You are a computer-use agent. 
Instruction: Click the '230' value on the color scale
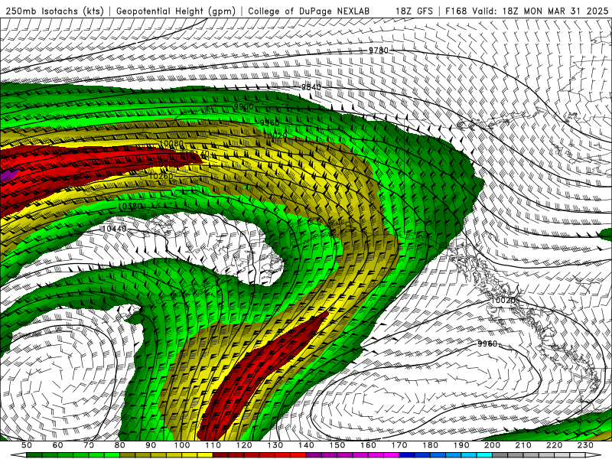pyautogui.click(x=585, y=445)
